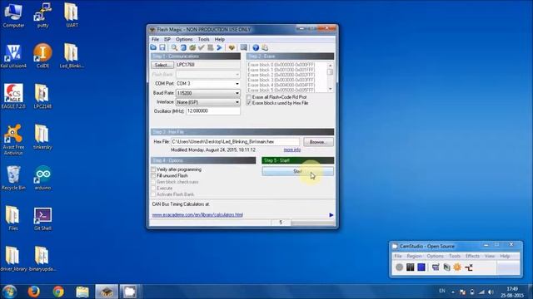Click the Browse... button for hex file

318,142
